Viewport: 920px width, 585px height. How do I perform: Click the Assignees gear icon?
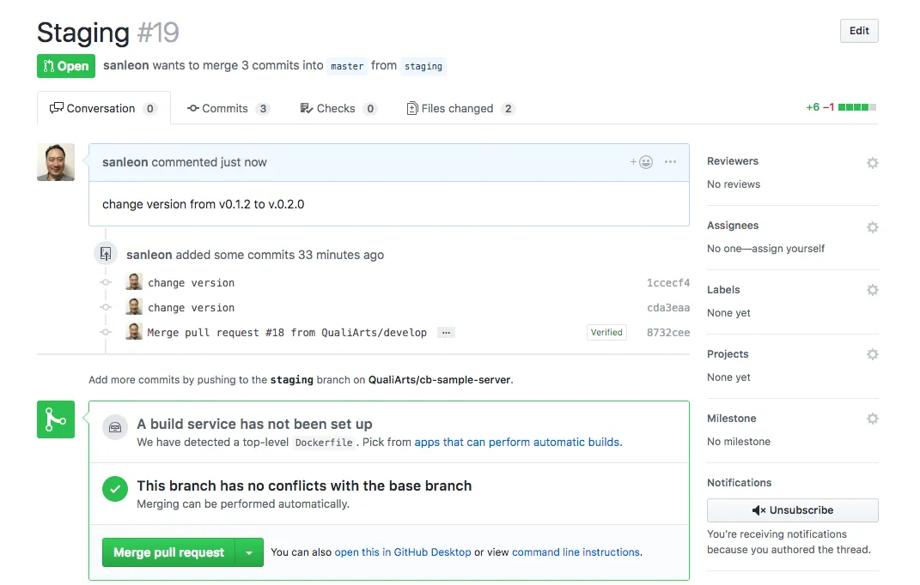coord(872,226)
